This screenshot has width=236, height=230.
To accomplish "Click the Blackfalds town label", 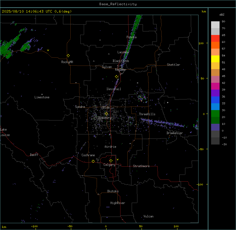I will (x=121, y=61).
